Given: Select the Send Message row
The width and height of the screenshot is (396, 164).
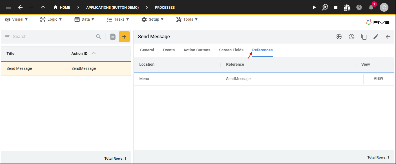Looking at the screenshot, I should pos(66,68).
